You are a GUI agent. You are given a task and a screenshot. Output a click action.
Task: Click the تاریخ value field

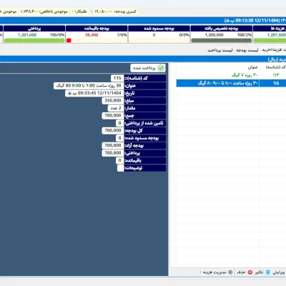(x=94, y=93)
